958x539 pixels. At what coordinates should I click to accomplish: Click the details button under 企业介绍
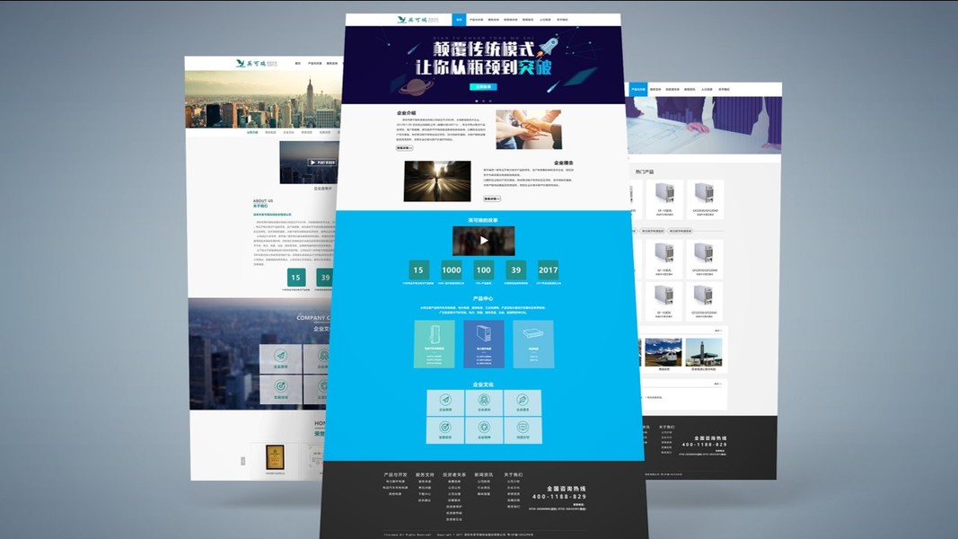(404, 148)
